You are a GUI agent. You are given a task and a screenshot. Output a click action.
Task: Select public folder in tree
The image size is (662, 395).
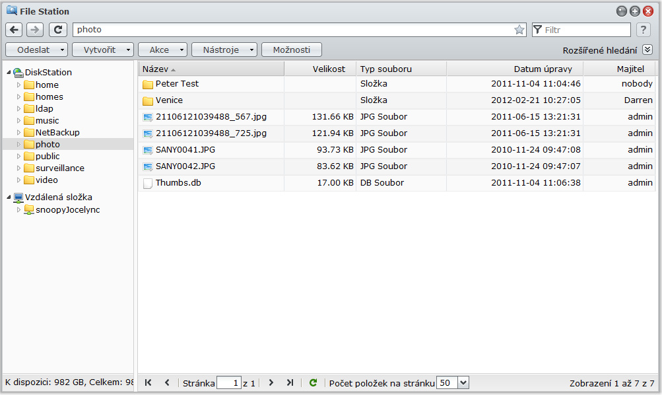[x=48, y=156]
